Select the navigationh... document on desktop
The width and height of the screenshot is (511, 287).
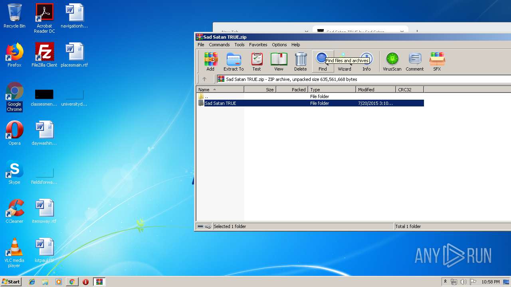74,16
